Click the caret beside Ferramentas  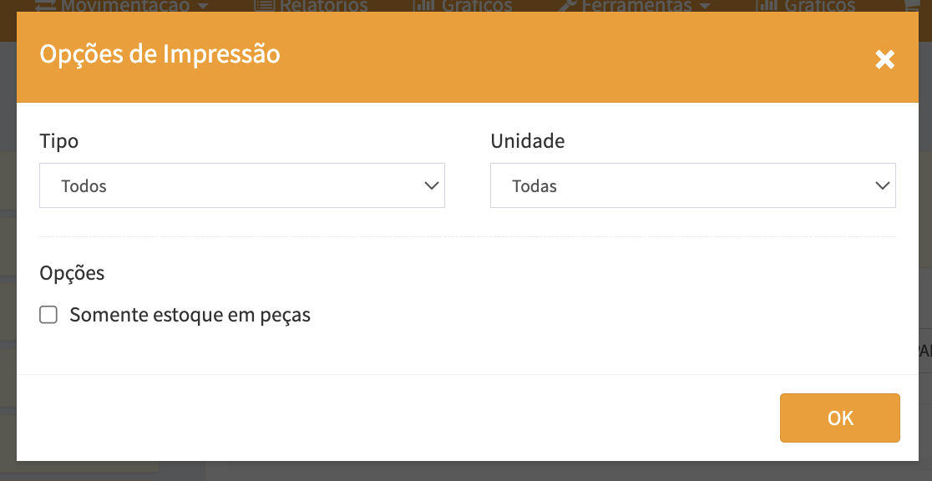(705, 6)
